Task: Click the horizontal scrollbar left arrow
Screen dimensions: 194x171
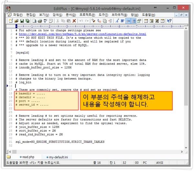Action: [x=10, y=152]
